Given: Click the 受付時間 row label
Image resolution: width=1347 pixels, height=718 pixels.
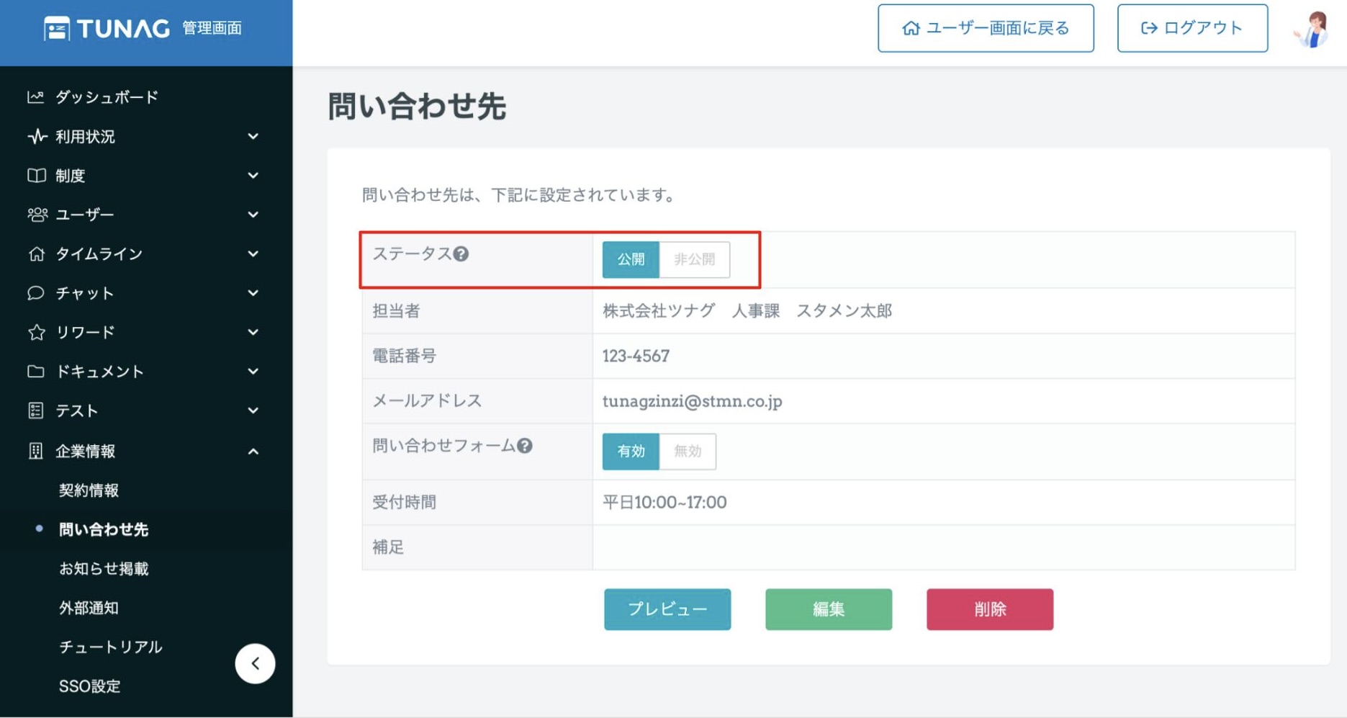Looking at the screenshot, I should [404, 502].
